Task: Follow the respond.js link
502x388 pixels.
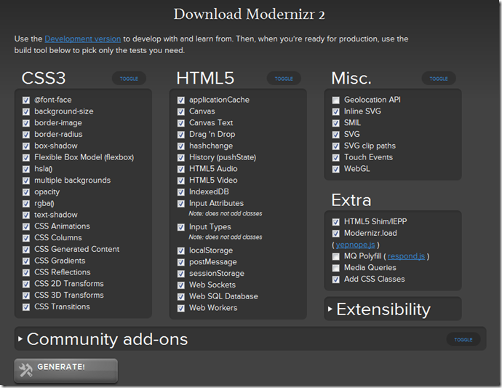Action: (406, 256)
